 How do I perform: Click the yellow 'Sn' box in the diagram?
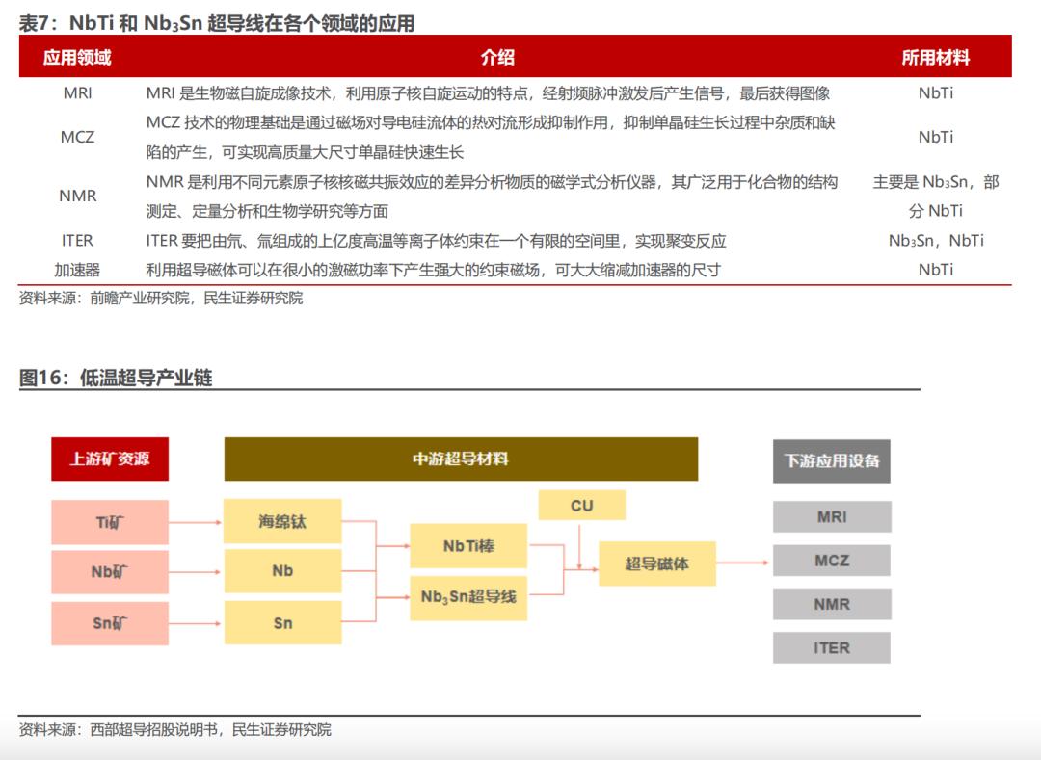pos(282,622)
